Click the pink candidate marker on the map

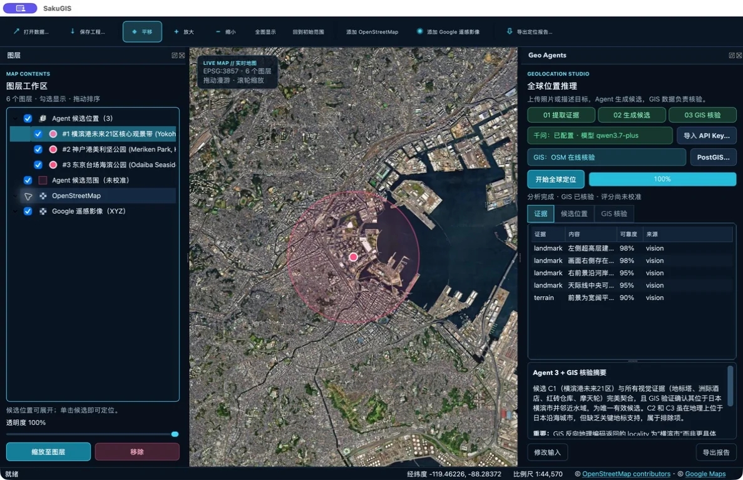coord(353,257)
